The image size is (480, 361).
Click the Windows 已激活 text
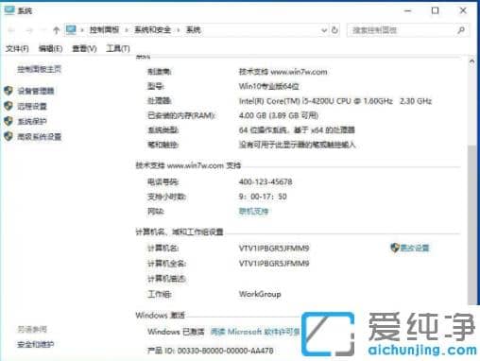pos(176,332)
